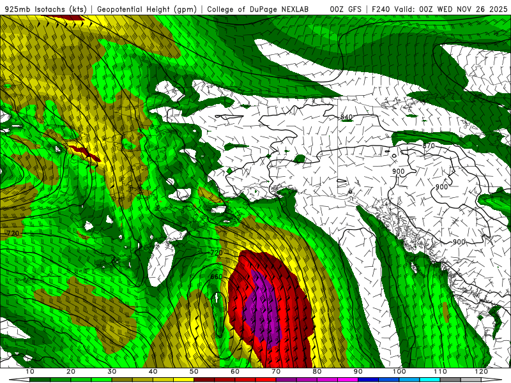Click the cyan swatch in the color bar

429,380
